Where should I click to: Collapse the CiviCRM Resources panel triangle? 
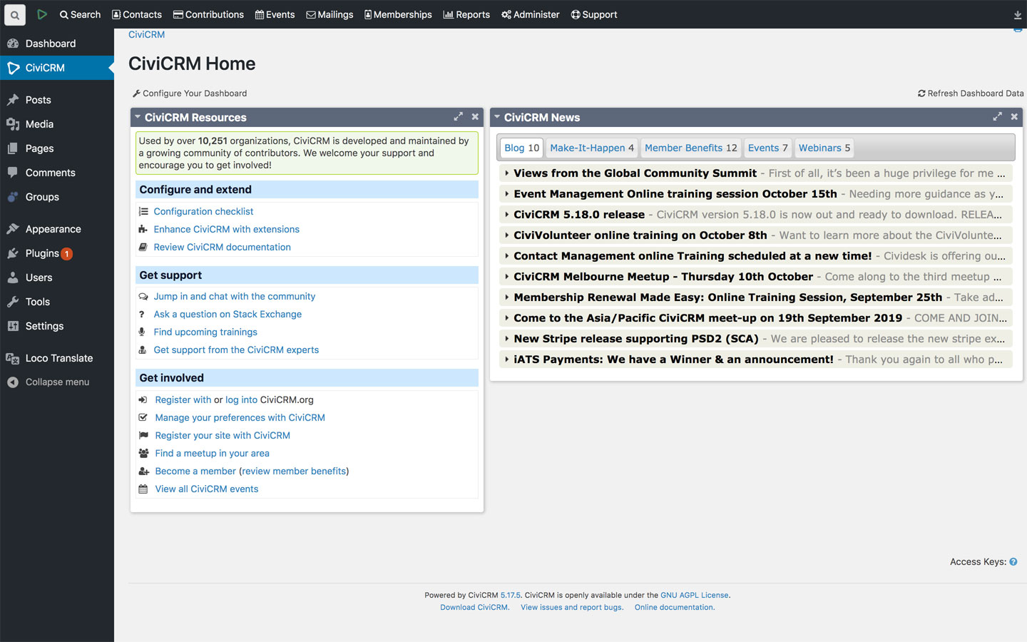click(x=138, y=117)
